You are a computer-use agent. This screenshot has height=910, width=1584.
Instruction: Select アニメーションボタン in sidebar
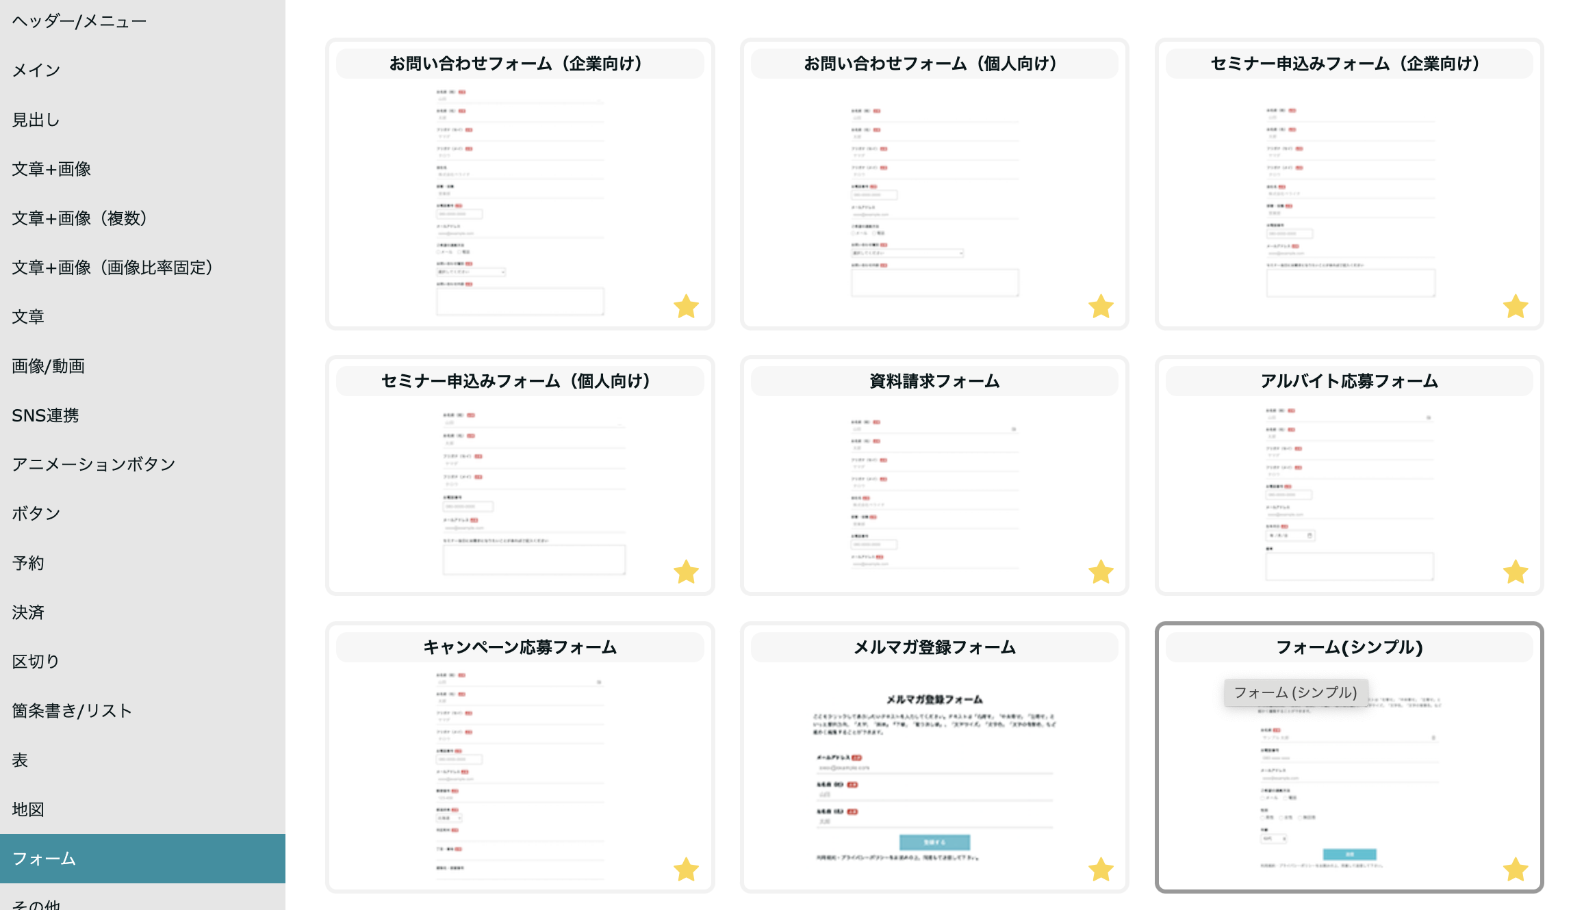(94, 465)
